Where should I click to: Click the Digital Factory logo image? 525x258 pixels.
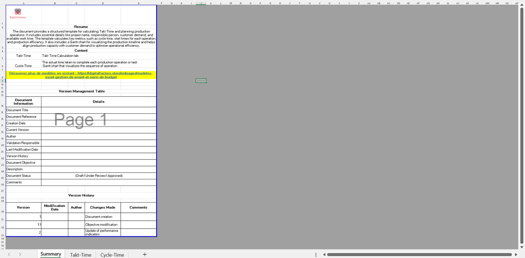[18, 13]
